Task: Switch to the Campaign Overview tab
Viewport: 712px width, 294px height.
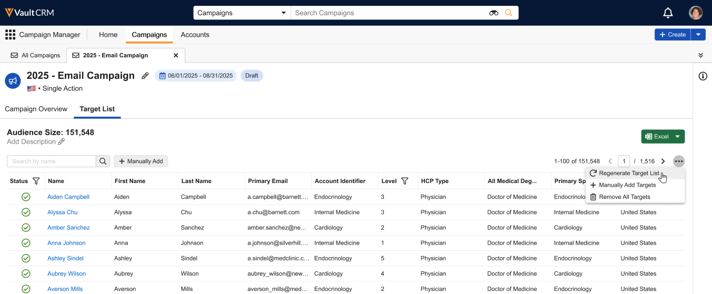Action: (36, 109)
